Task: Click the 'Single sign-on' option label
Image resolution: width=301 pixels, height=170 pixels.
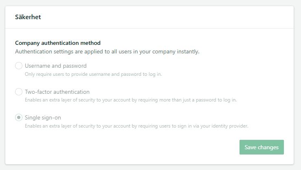Action: click(43, 117)
